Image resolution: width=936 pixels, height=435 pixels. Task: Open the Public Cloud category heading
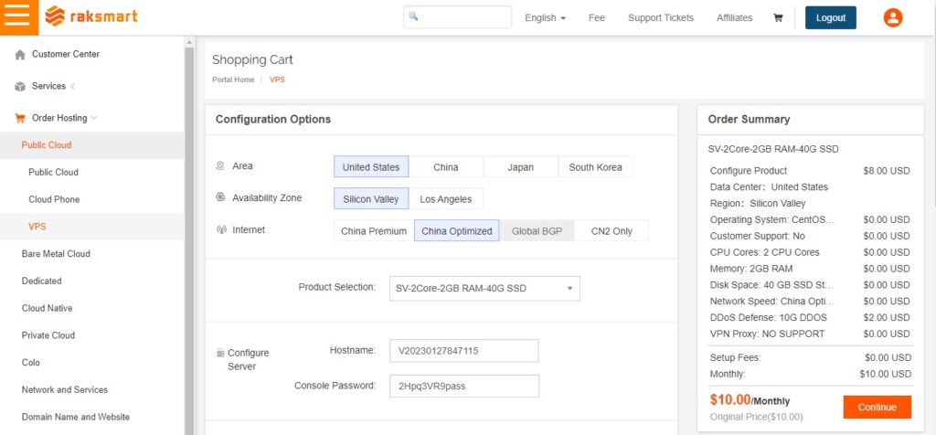pyautogui.click(x=46, y=145)
